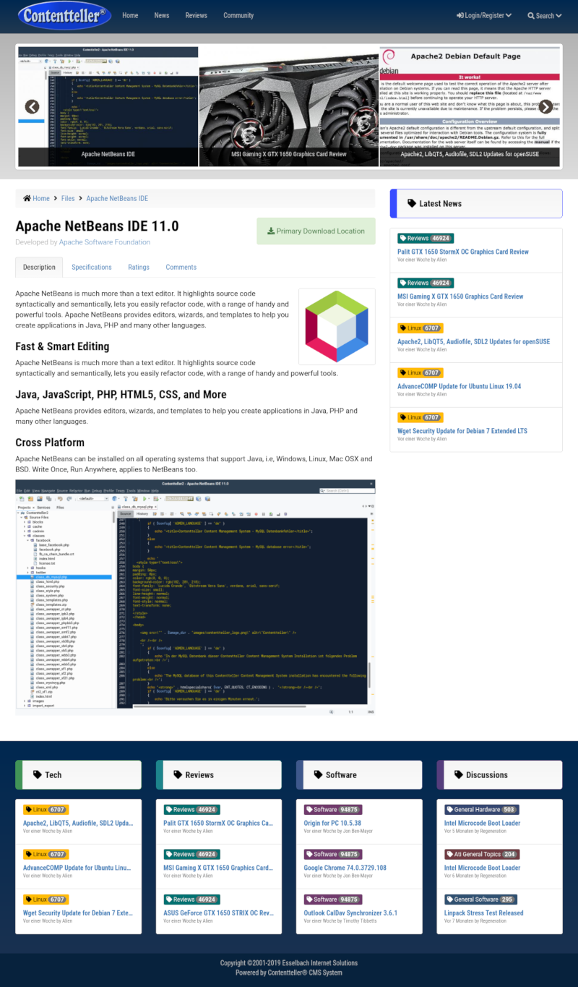Open Palit GTX 1650 link in Reviews column
This screenshot has height=987, width=578.
218,823
